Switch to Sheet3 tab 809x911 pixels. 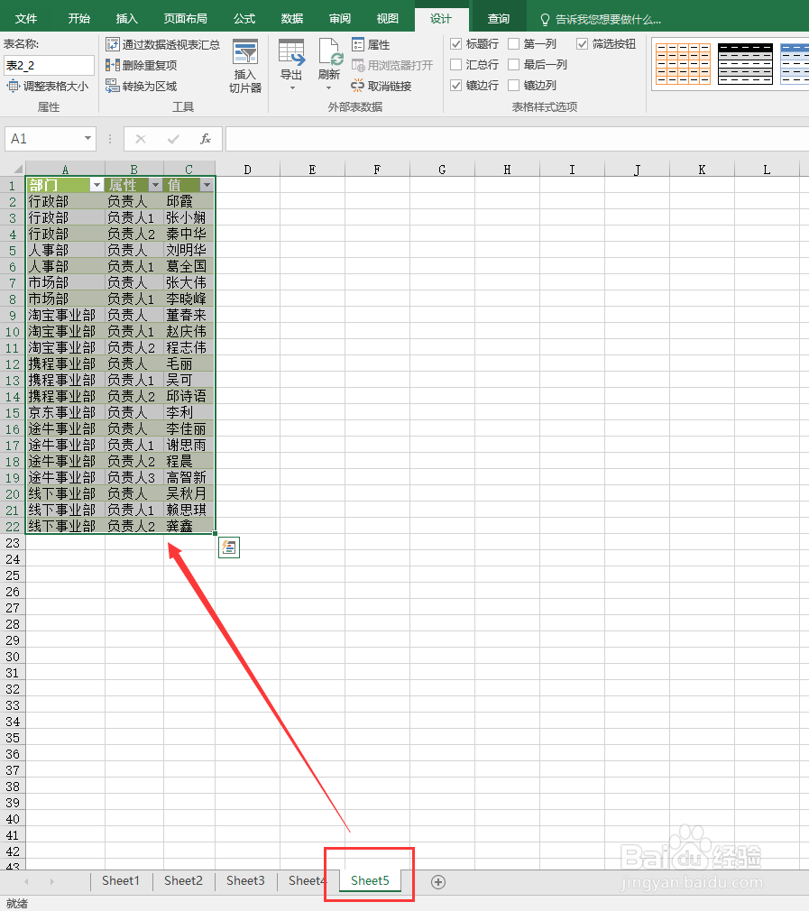click(245, 881)
